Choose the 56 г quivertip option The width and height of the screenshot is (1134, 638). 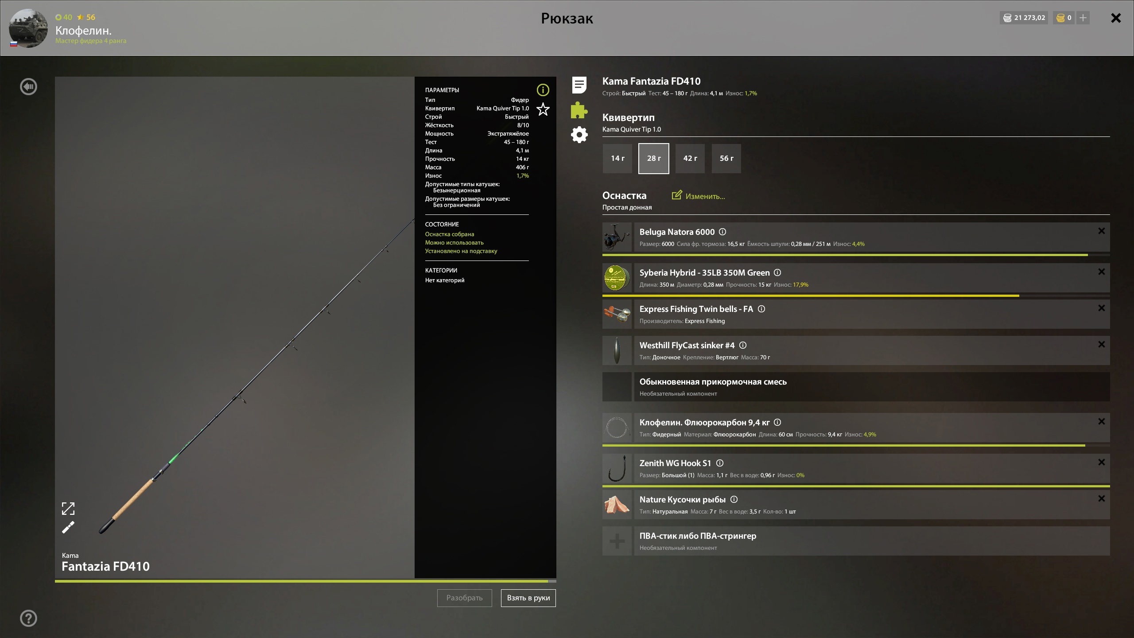pos(726,159)
